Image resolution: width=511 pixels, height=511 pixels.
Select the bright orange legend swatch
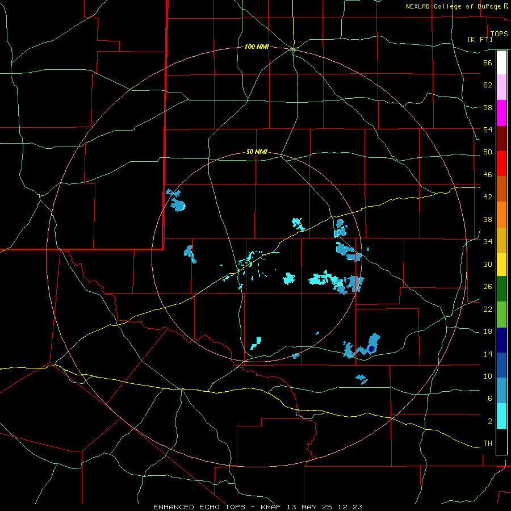tap(501, 215)
